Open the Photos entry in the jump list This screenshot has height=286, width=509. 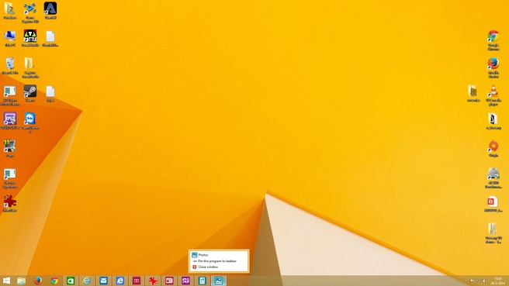coord(219,255)
